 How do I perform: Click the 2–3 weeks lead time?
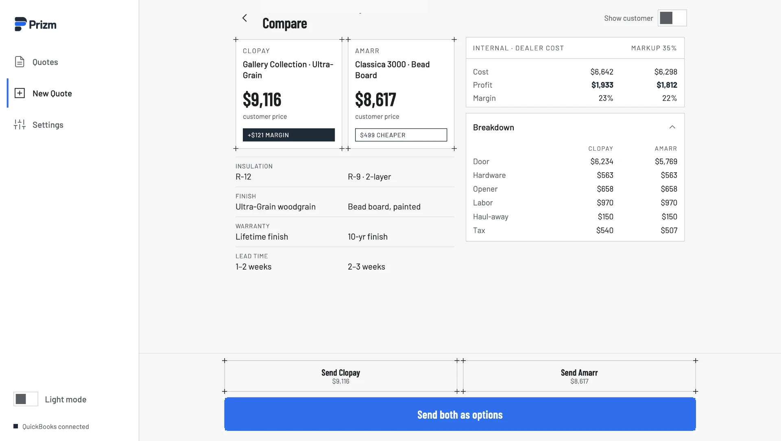(366, 267)
